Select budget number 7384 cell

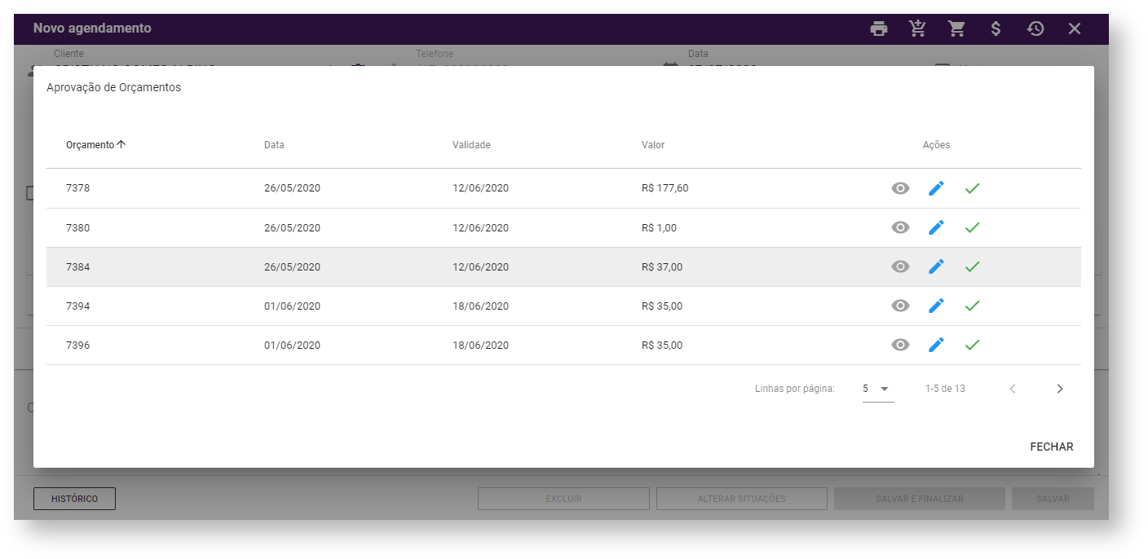pos(78,266)
